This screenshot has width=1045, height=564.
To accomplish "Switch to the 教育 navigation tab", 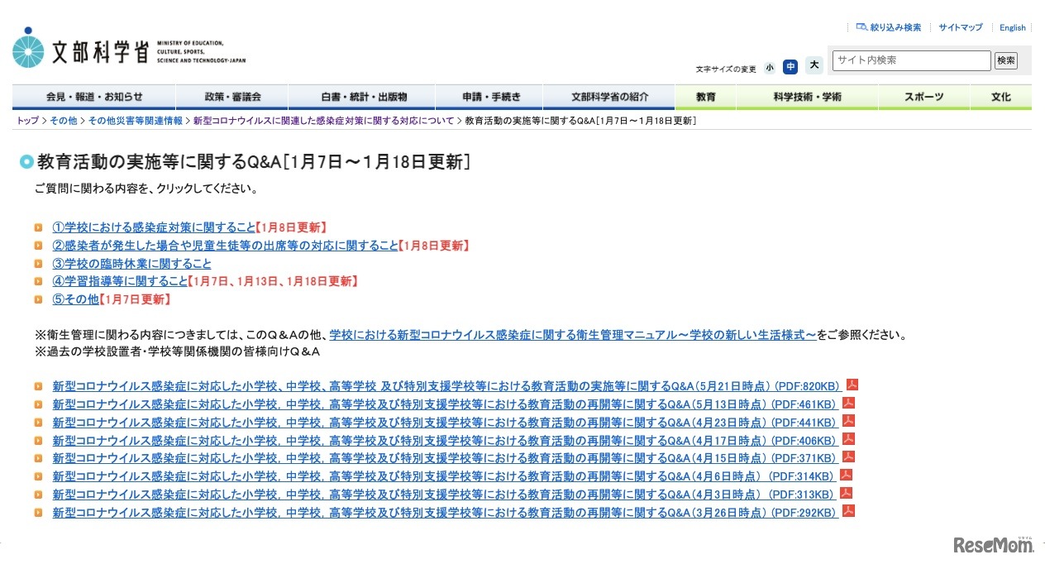I will click(x=705, y=97).
